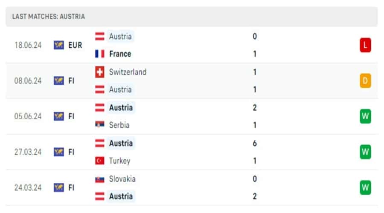Image resolution: width=384 pixels, height=213 pixels.
Task: Open the Slovakia team link
Action: pyautogui.click(x=122, y=179)
